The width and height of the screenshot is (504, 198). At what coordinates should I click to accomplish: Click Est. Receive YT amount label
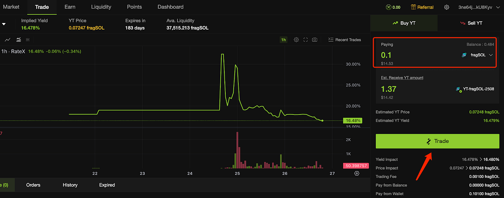coord(402,78)
